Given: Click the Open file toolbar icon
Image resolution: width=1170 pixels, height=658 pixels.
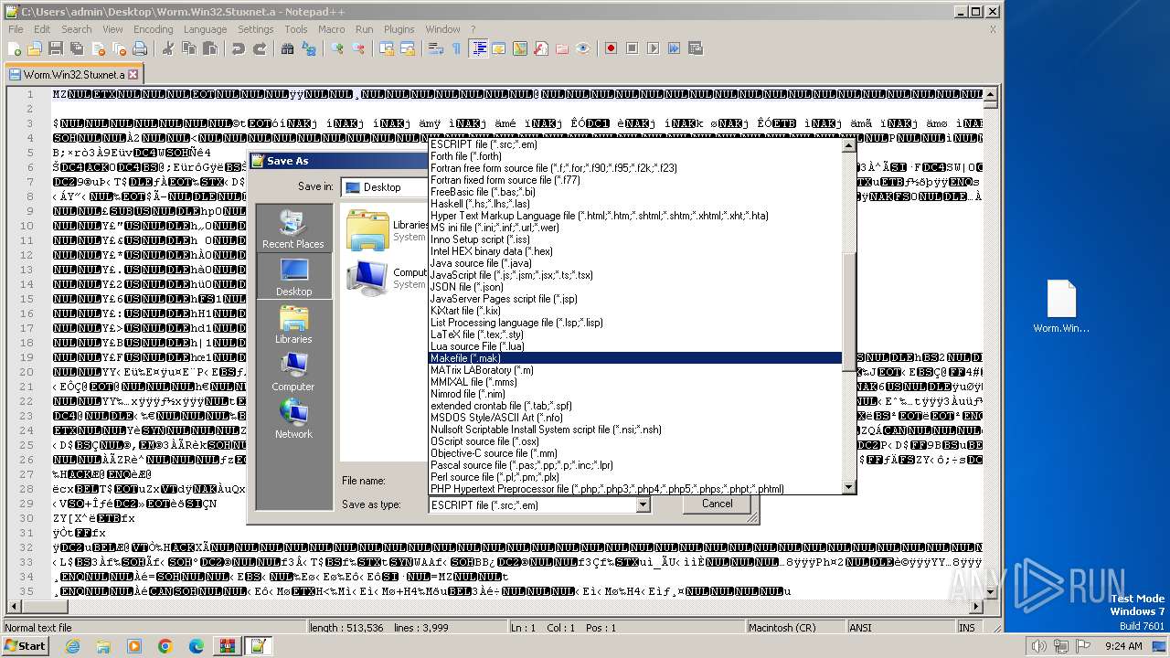Looking at the screenshot, I should click(x=35, y=48).
